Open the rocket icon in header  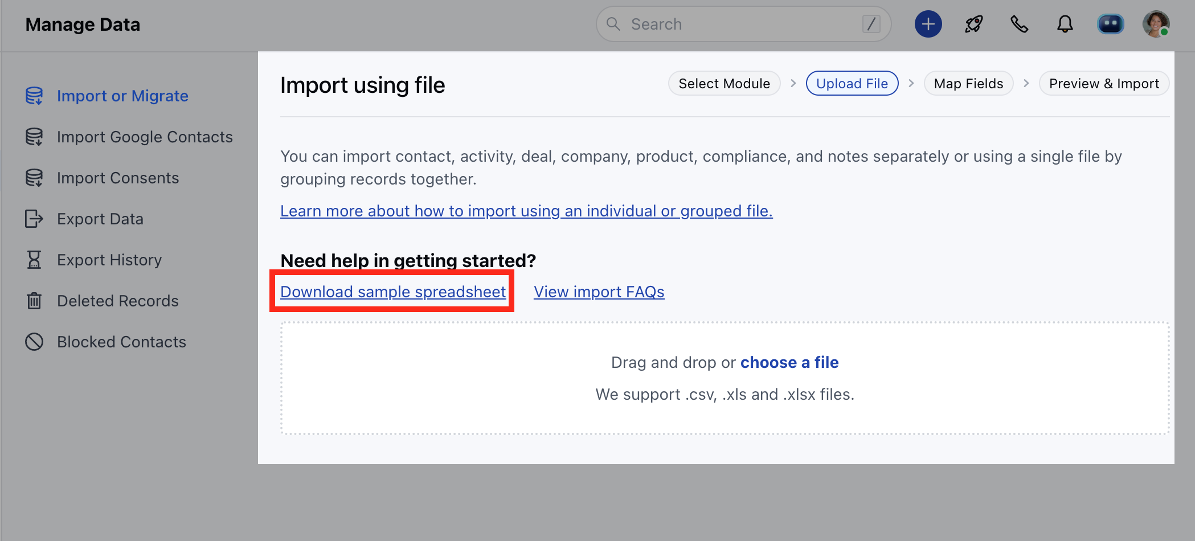(973, 24)
